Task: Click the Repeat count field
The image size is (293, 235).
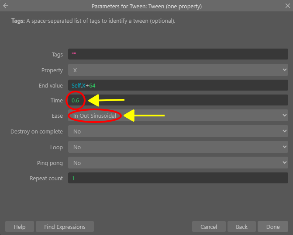Action: tap(178, 178)
